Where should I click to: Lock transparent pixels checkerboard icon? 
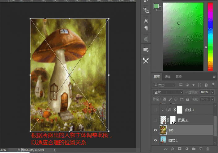pos(164,99)
